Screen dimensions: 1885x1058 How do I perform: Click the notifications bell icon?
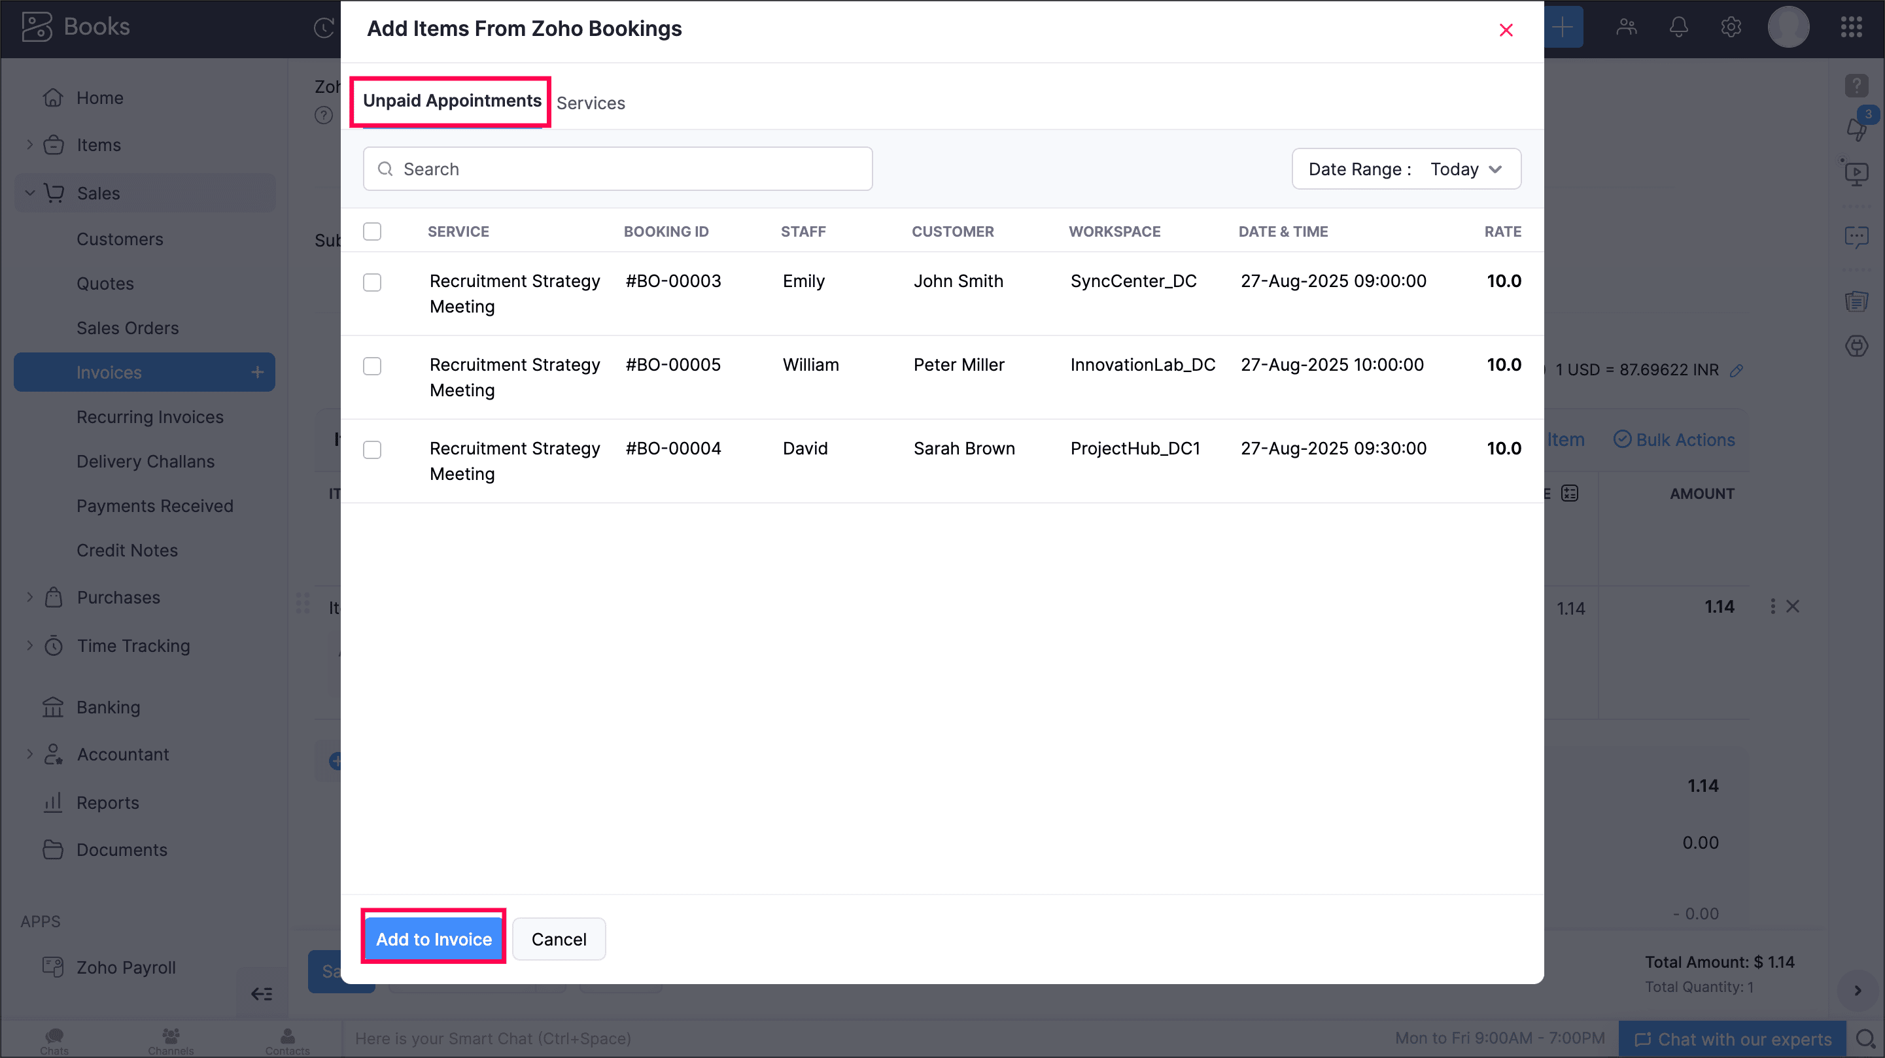[x=1678, y=28]
